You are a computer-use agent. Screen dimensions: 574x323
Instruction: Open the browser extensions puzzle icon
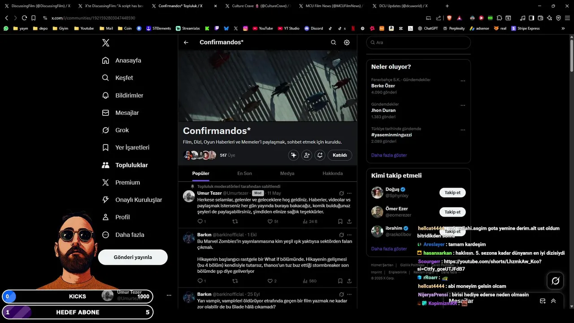[x=499, y=18]
